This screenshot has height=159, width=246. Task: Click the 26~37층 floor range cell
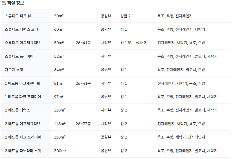[x=83, y=124]
